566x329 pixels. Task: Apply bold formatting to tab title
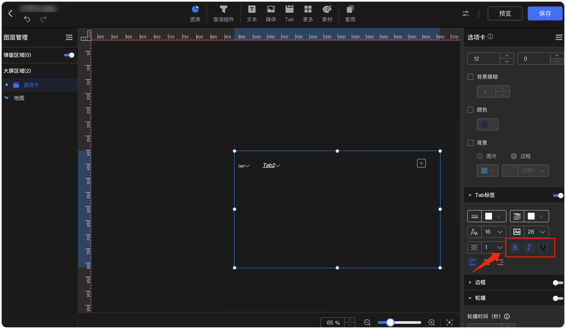[x=515, y=247]
